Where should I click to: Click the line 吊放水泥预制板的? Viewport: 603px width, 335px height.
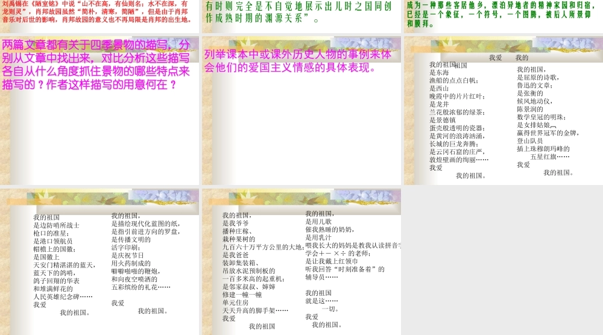click(249, 271)
